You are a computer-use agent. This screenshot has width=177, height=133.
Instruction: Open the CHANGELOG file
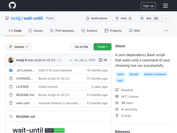click(25, 78)
